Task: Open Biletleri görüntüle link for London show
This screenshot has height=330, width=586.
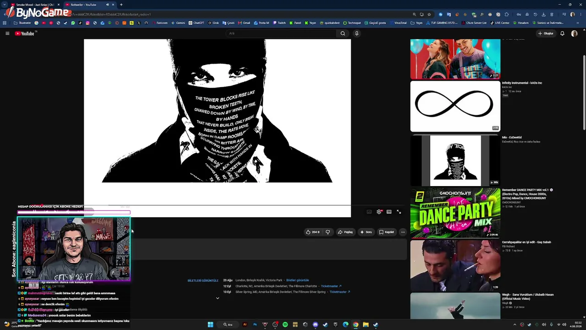Action: pyautogui.click(x=298, y=280)
